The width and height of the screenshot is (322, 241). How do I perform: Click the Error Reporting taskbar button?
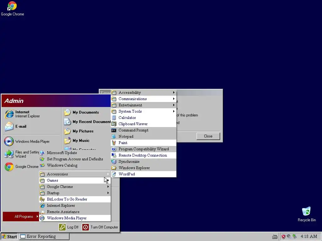[x=44, y=237]
